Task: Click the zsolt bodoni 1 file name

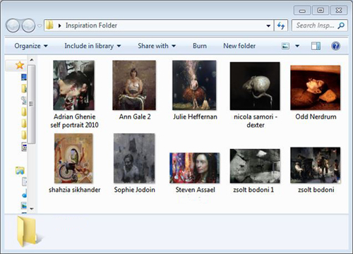Action: 253,190
